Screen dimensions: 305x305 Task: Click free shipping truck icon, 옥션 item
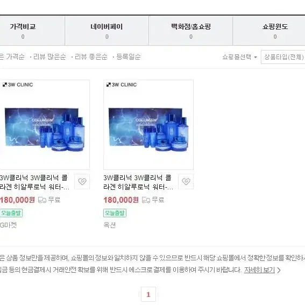[146, 200]
